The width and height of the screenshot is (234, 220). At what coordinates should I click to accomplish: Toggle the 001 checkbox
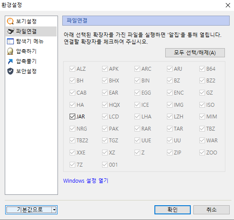point(105,165)
